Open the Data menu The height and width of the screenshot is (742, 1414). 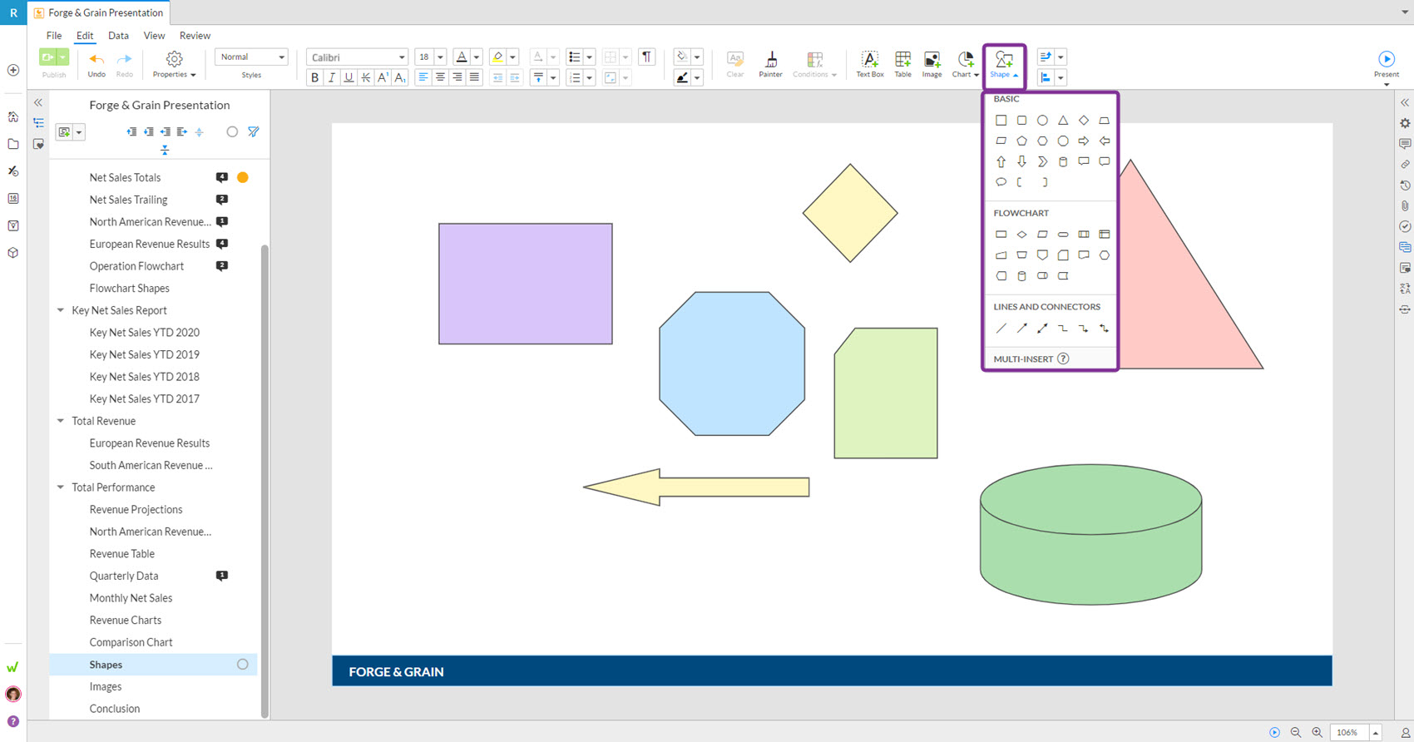pos(118,36)
